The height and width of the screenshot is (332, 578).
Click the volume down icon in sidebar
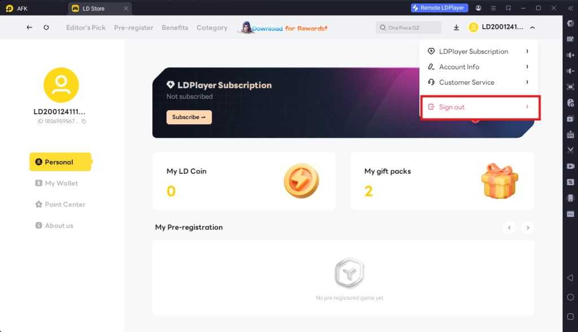coord(570,71)
